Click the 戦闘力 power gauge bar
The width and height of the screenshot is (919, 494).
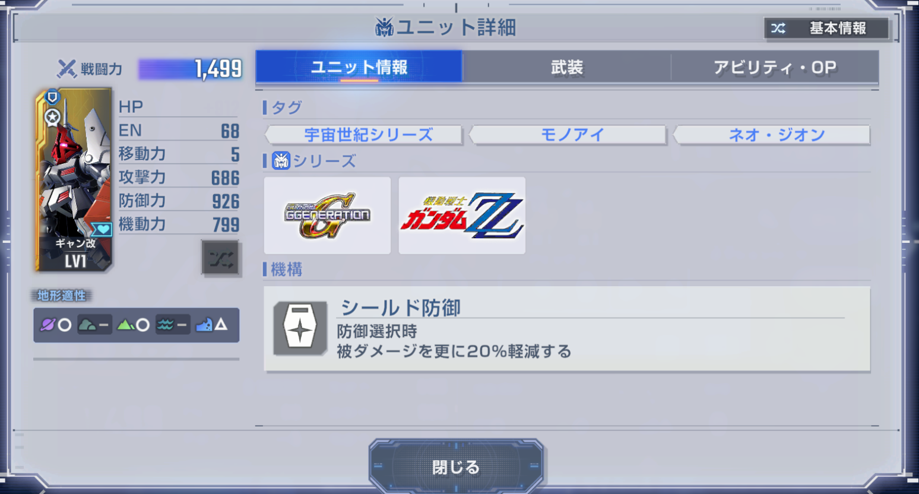191,69
